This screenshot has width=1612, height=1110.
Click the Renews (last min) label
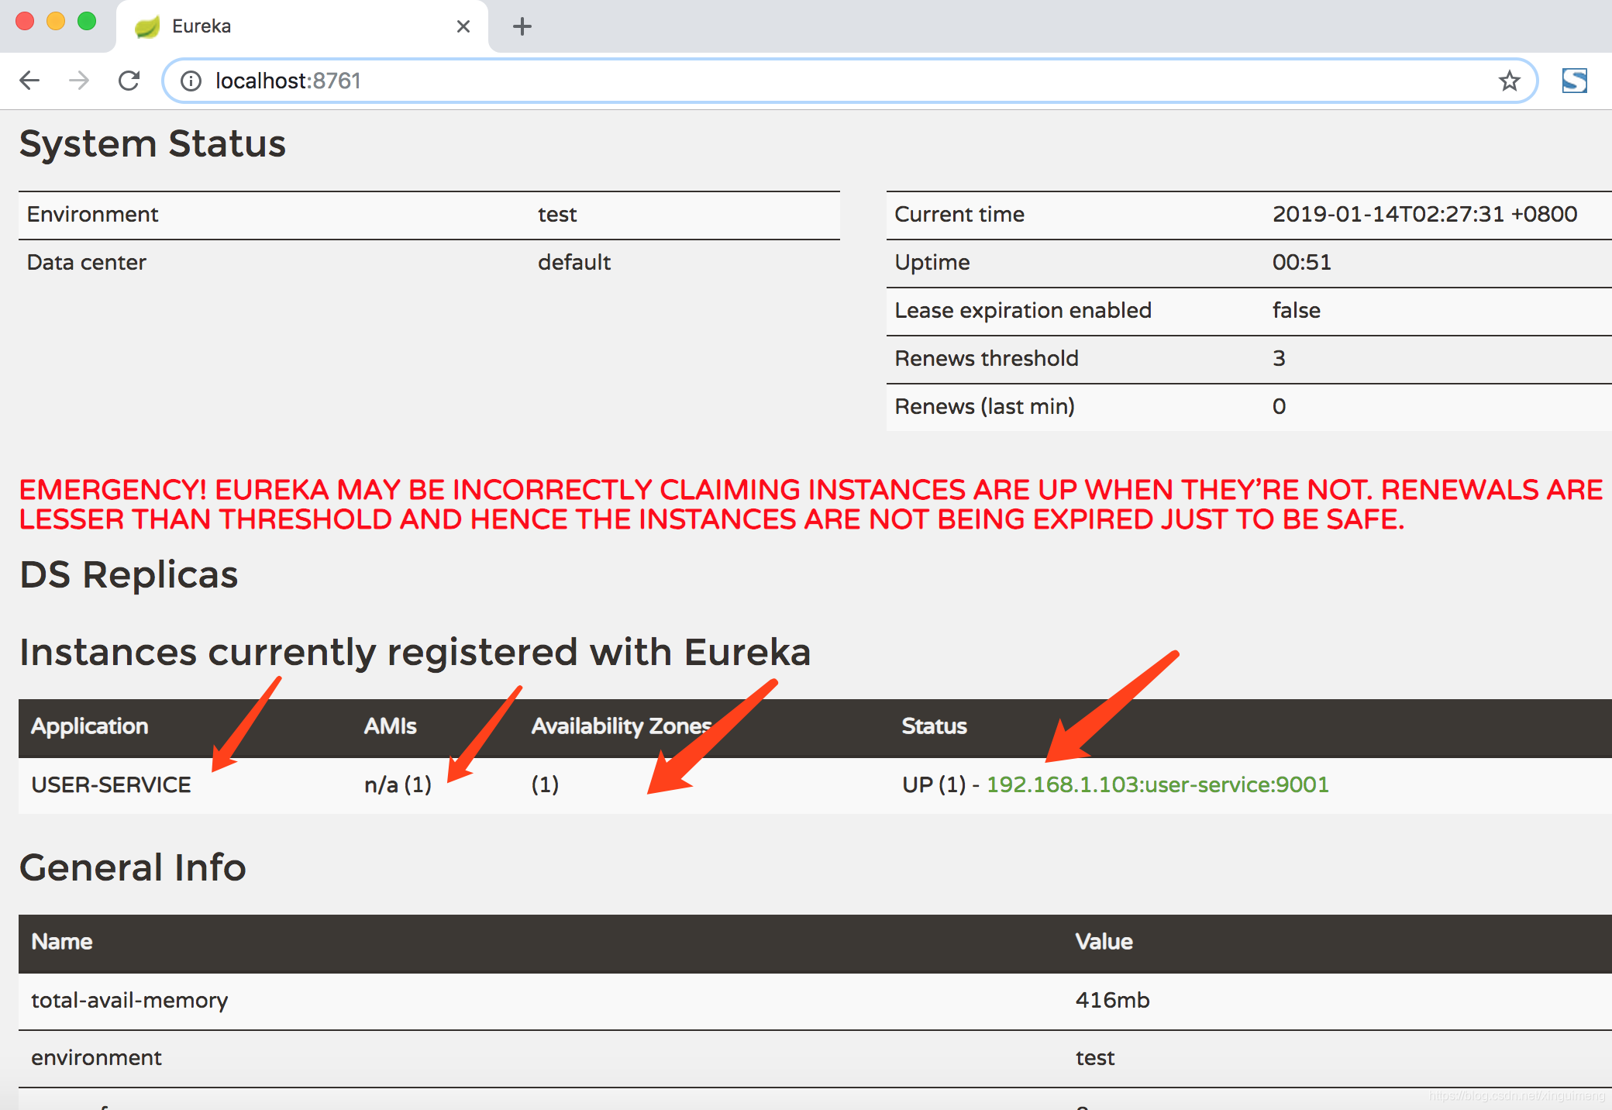984,407
